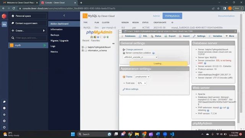The height and width of the screenshot is (138, 245).
Task: Open the Variables tab
Action: [216, 36]
